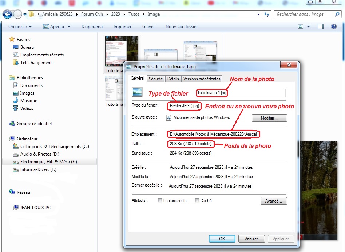The image size is (345, 252).
Task: Open the JEAN-LOUIS-PC network computer
Action: [35, 208]
